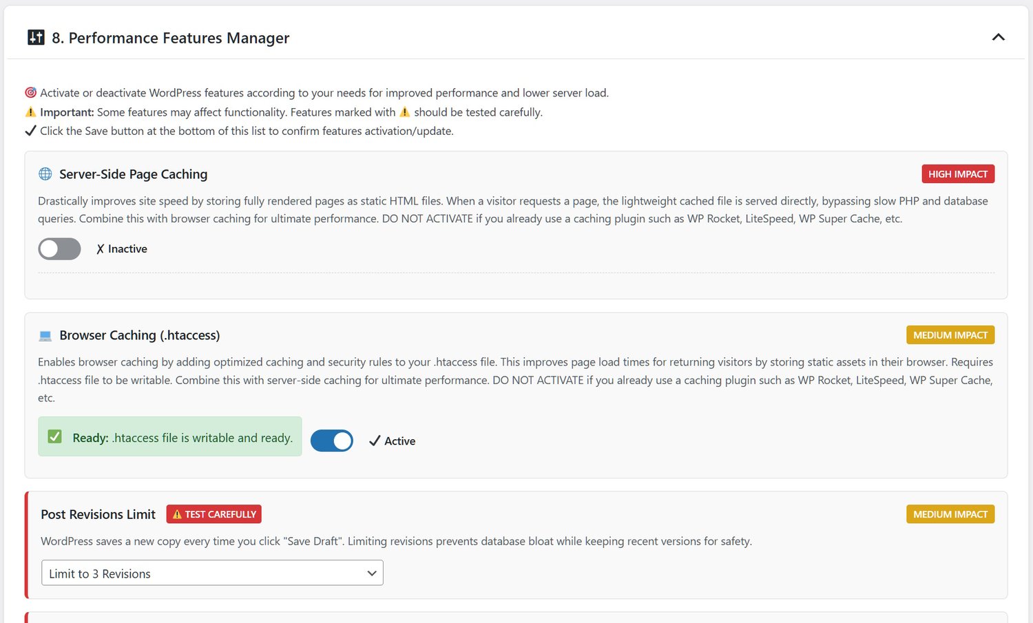Open the Post Revisions Limit dropdown
This screenshot has height=623, width=1033.
click(x=212, y=573)
